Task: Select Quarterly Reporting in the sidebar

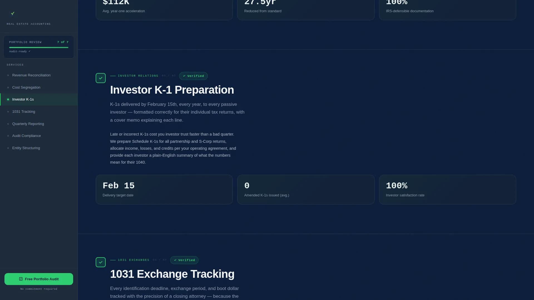Action: tap(28, 124)
